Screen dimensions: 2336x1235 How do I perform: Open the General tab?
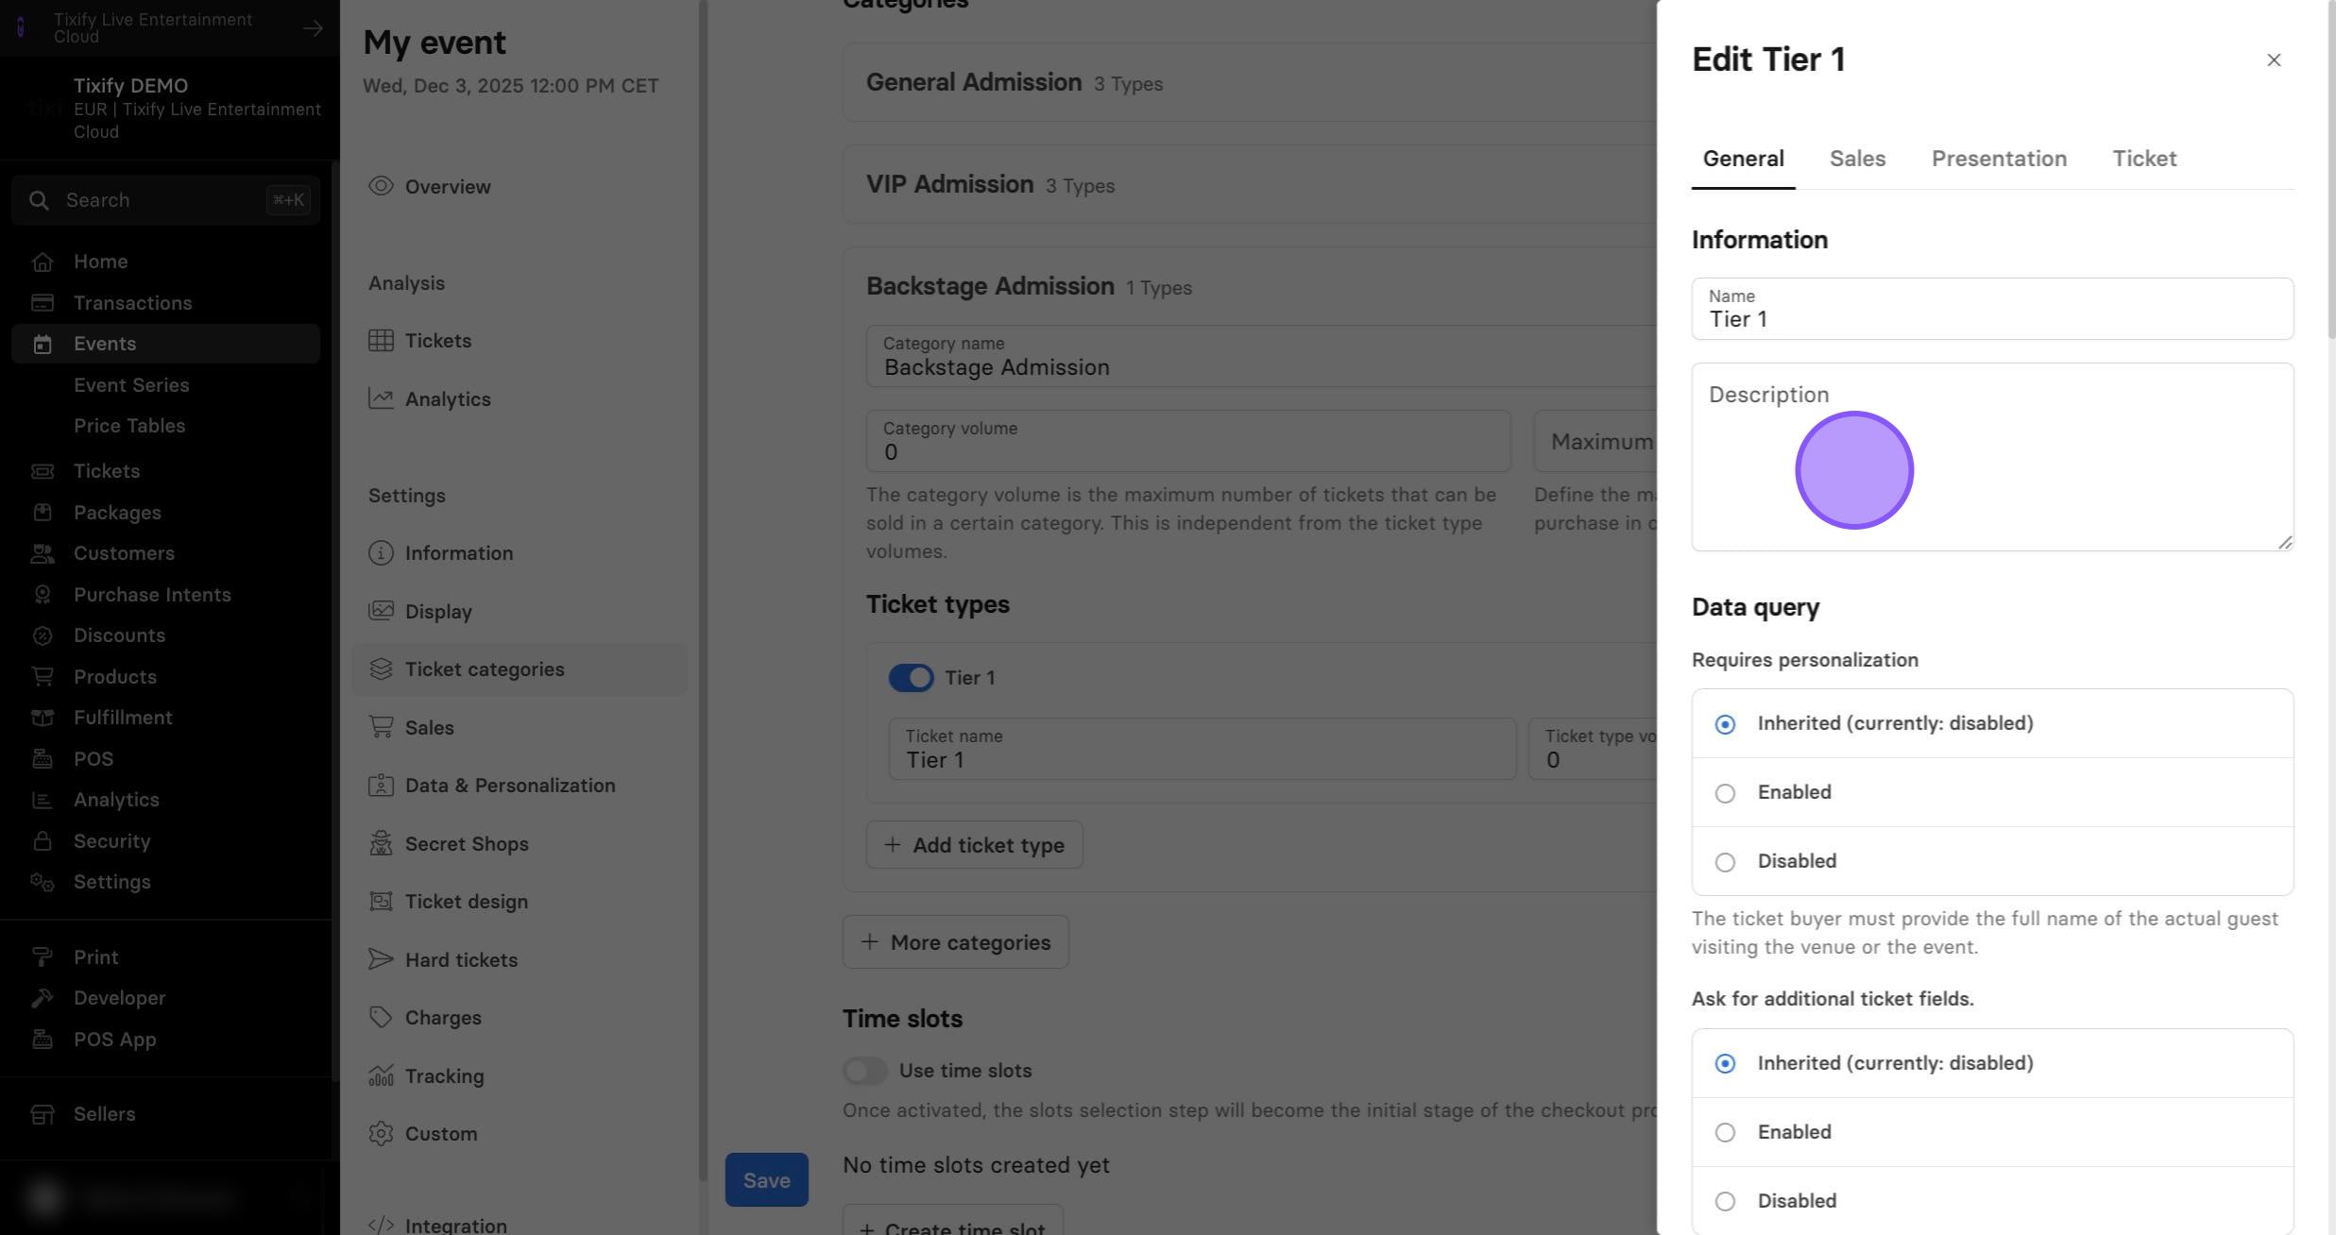point(1743,159)
